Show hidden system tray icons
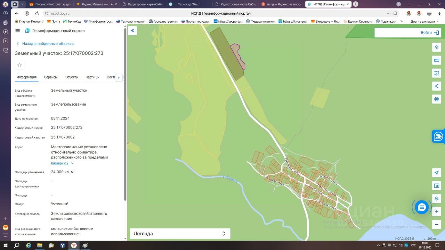 click(x=378, y=245)
